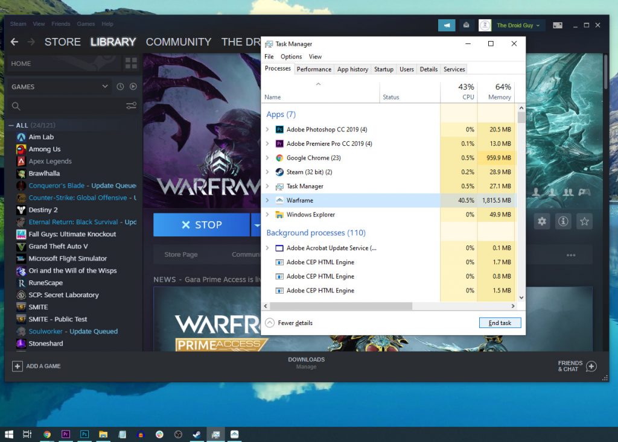Expand Adobe Photoshop CC 2019 process group
The image size is (618, 442).
pyautogui.click(x=267, y=129)
